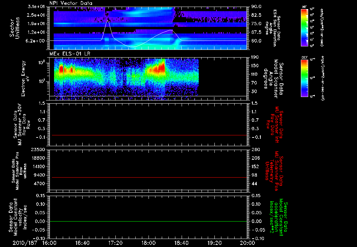Select the "NPI Vector Data" panel title
Image resolution: width=357 pixels, height=247 pixels.
[x=71, y=3]
